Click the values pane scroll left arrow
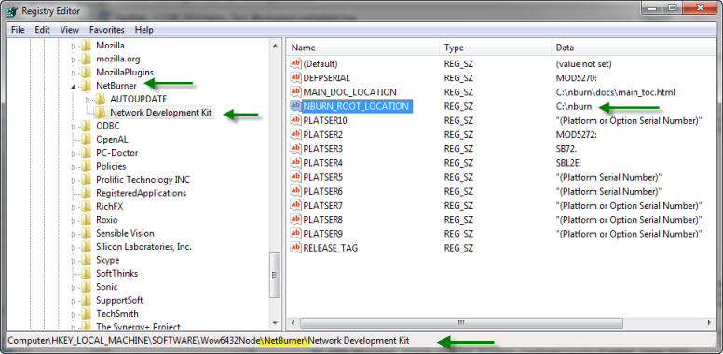723x354 pixels. tap(293, 322)
